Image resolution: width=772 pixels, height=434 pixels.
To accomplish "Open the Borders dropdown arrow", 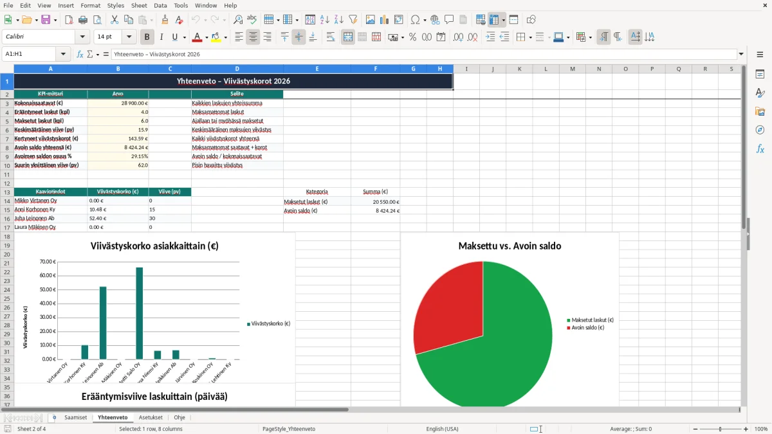I will coord(530,37).
